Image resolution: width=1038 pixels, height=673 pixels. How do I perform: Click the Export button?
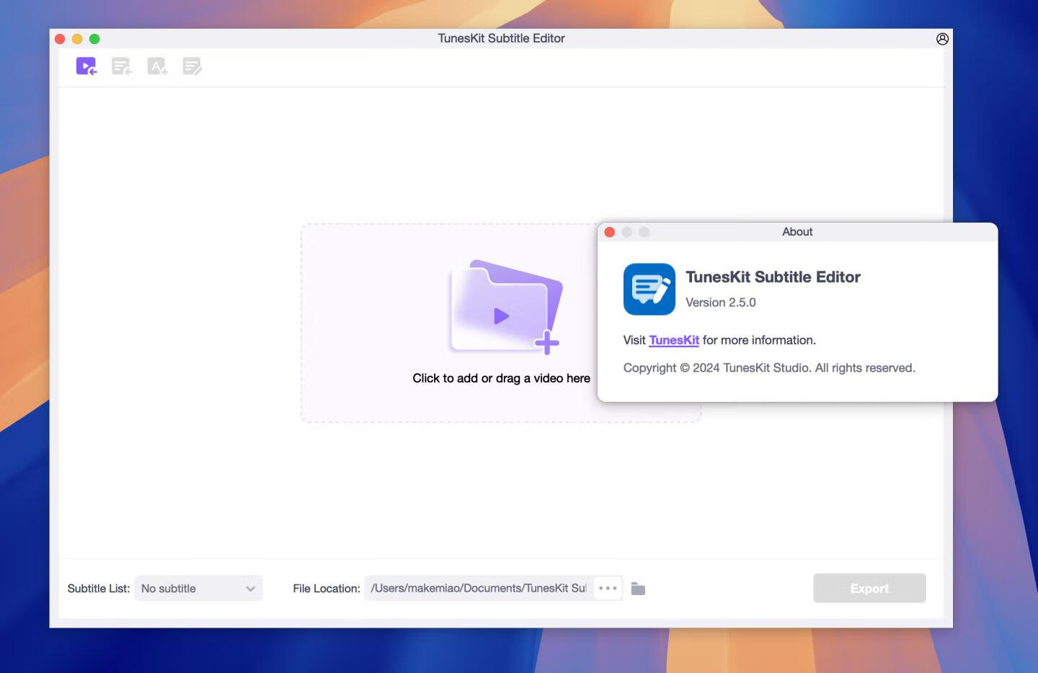(869, 588)
